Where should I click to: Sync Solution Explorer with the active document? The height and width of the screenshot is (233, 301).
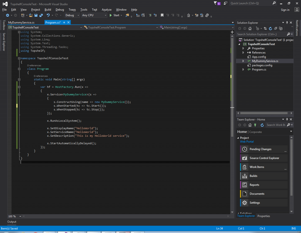(265, 28)
